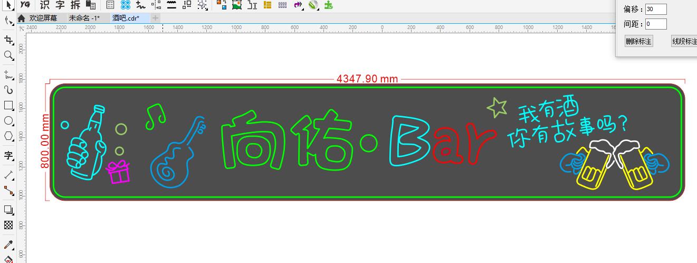Click the 删除标注 button
Viewport: 697px width, 263px height.
[x=638, y=41]
